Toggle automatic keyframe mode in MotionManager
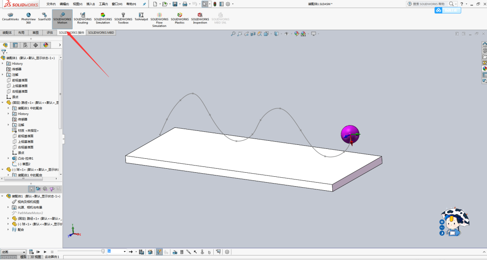The height and width of the screenshot is (260, 487). tap(158, 251)
